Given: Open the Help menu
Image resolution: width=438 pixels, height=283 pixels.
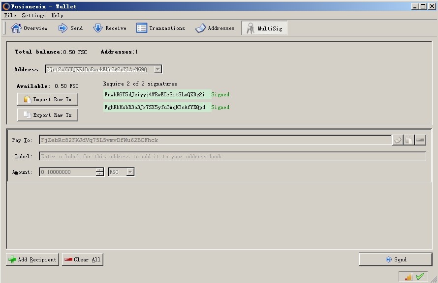Looking at the screenshot, I should coord(57,15).
